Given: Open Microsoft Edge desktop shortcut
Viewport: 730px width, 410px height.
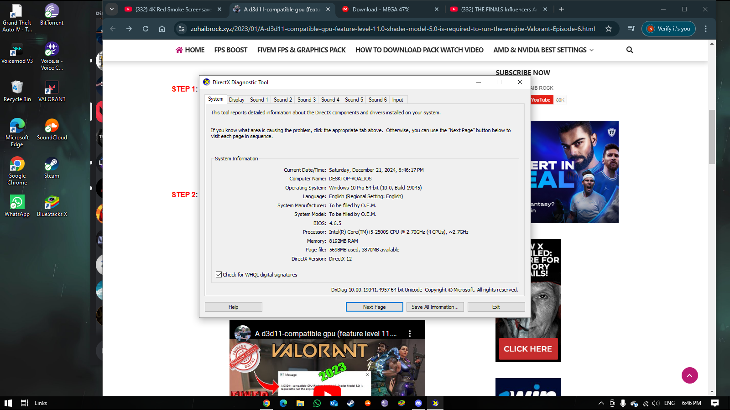Looking at the screenshot, I should (17, 133).
